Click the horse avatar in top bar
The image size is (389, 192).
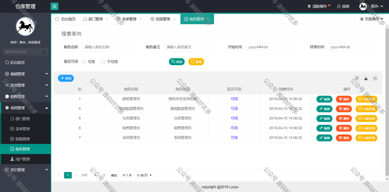point(363,6)
